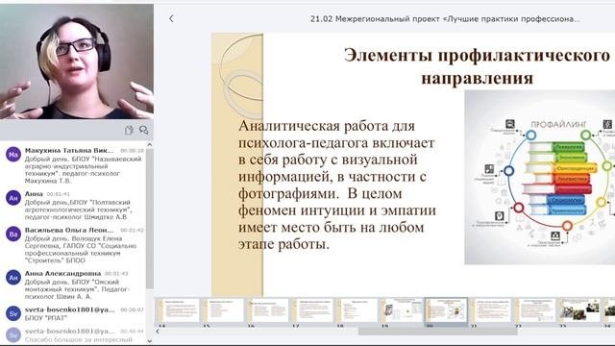Click the message 'Спасибо большое за интересный'

pos(79,339)
